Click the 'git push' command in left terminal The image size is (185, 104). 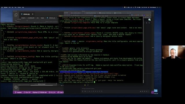coord(48,62)
